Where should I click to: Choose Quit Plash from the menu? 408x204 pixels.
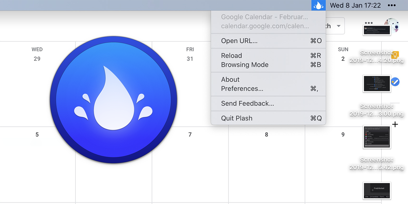pyautogui.click(x=237, y=118)
